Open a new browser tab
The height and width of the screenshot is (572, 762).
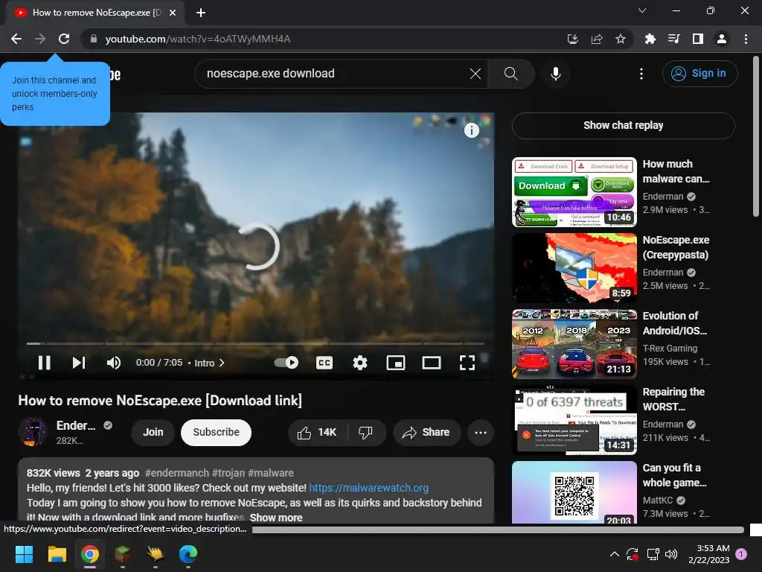click(201, 13)
